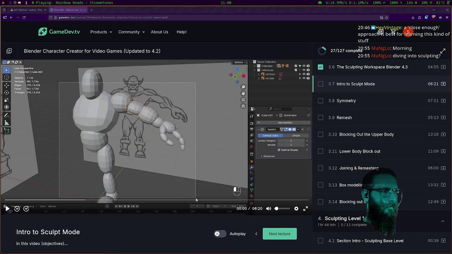This screenshot has width=452, height=254.
Task: Click video icon of Symmetry row
Action: click(x=443, y=101)
